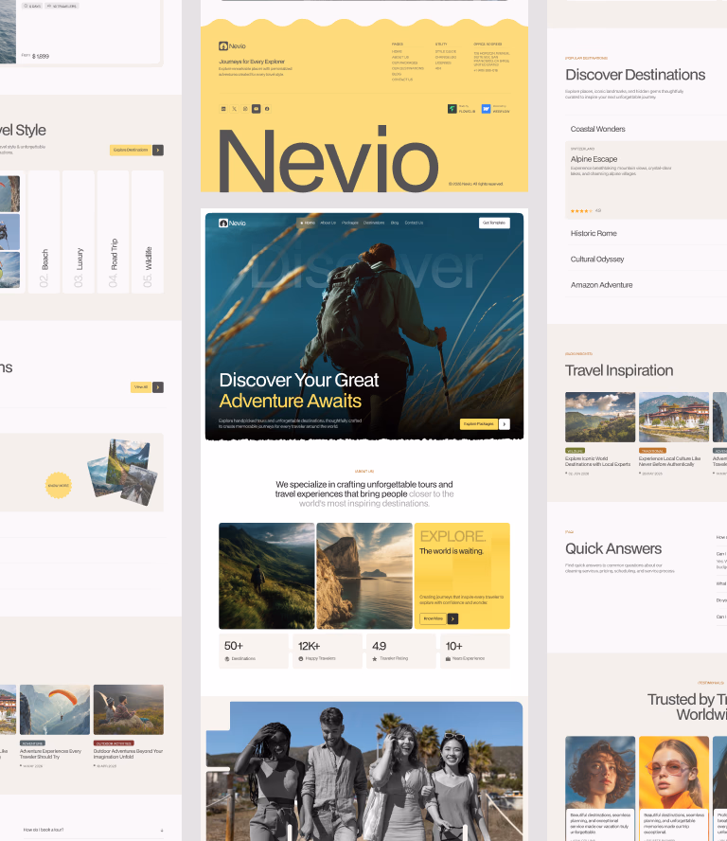This screenshot has width=727, height=841.
Task: Open Style Guide link in footer Utility list
Action: 446,51
